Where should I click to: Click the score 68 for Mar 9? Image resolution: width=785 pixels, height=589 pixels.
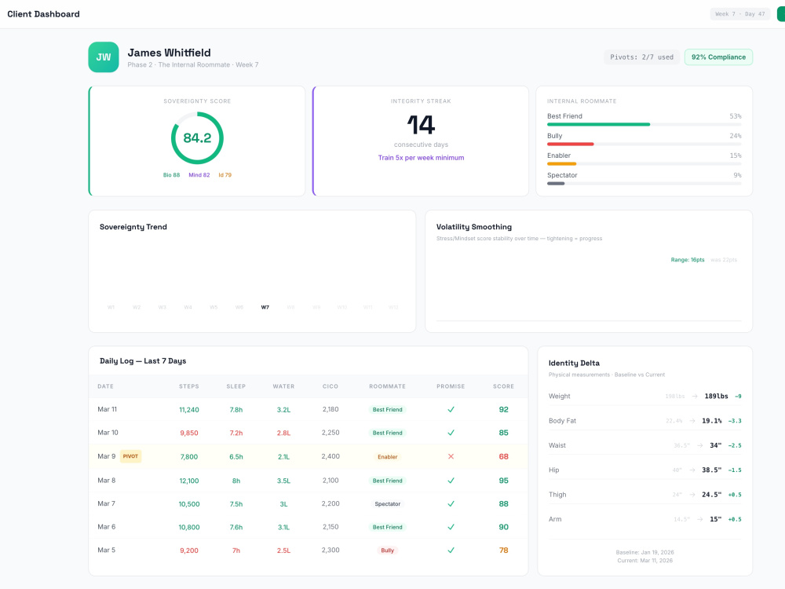(504, 457)
